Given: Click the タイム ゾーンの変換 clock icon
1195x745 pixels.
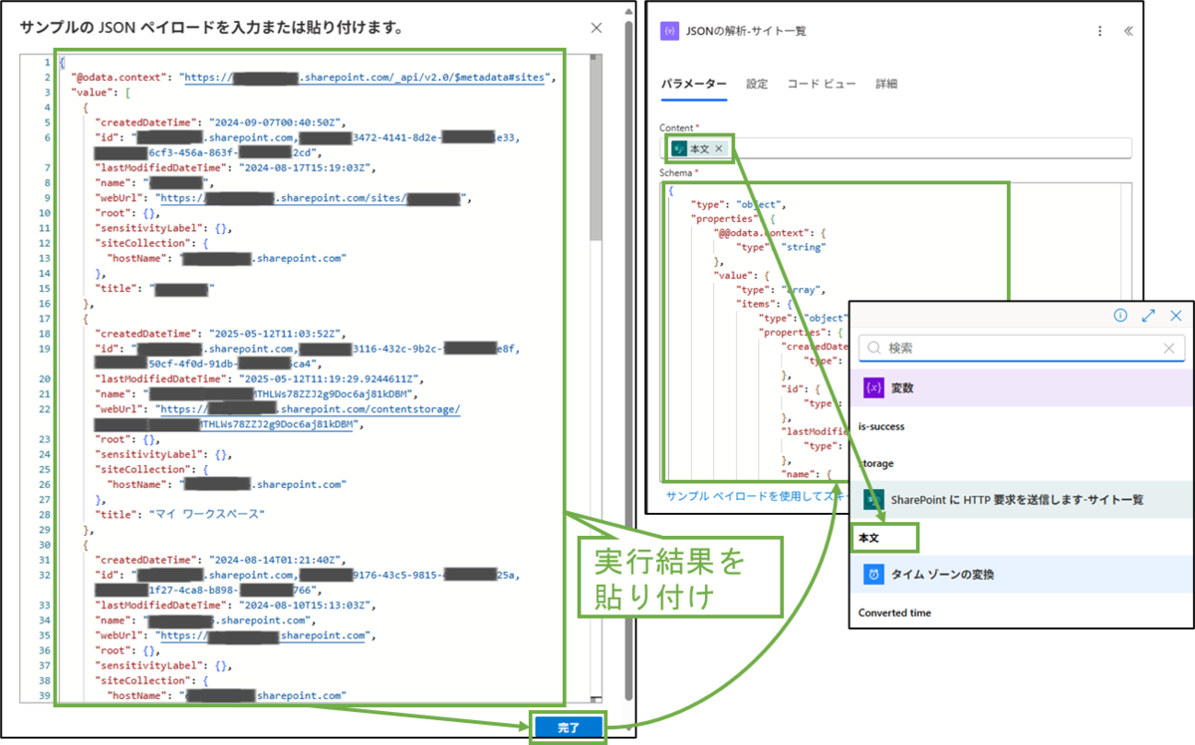Looking at the screenshot, I should point(873,575).
